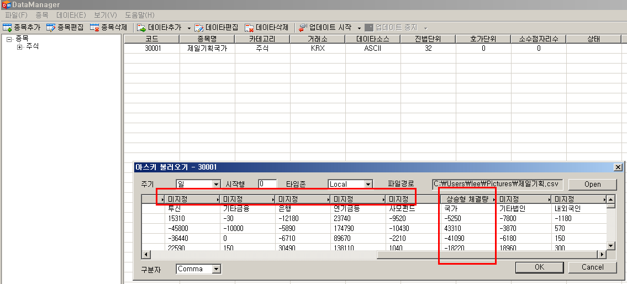Open the 파일(F) menu

16,15
